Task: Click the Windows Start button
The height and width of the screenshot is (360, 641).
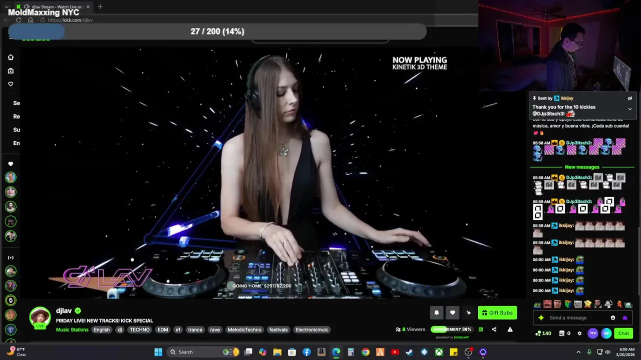Action: click(158, 352)
